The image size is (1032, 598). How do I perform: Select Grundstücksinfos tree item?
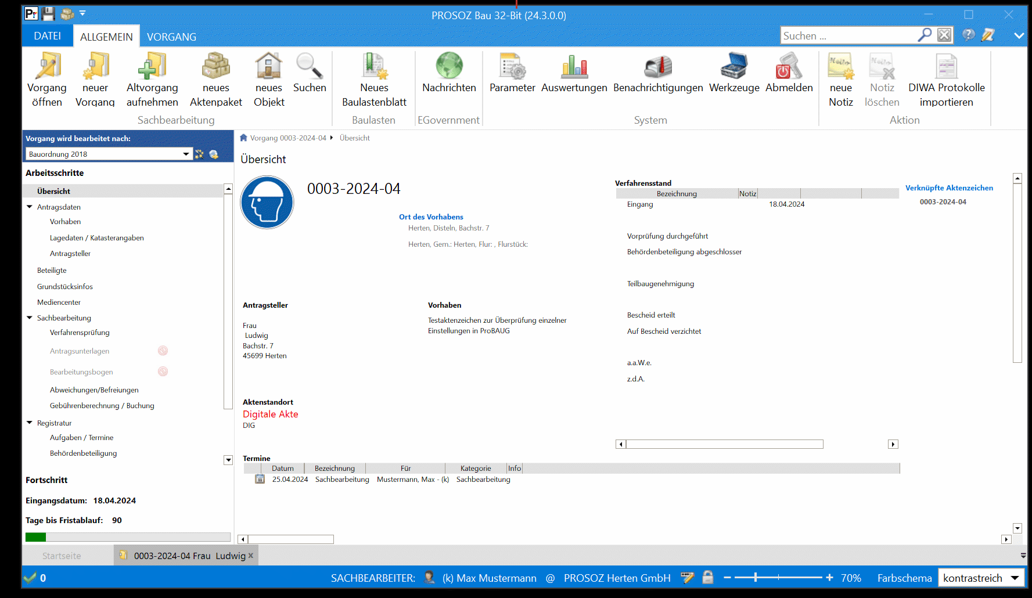point(65,286)
